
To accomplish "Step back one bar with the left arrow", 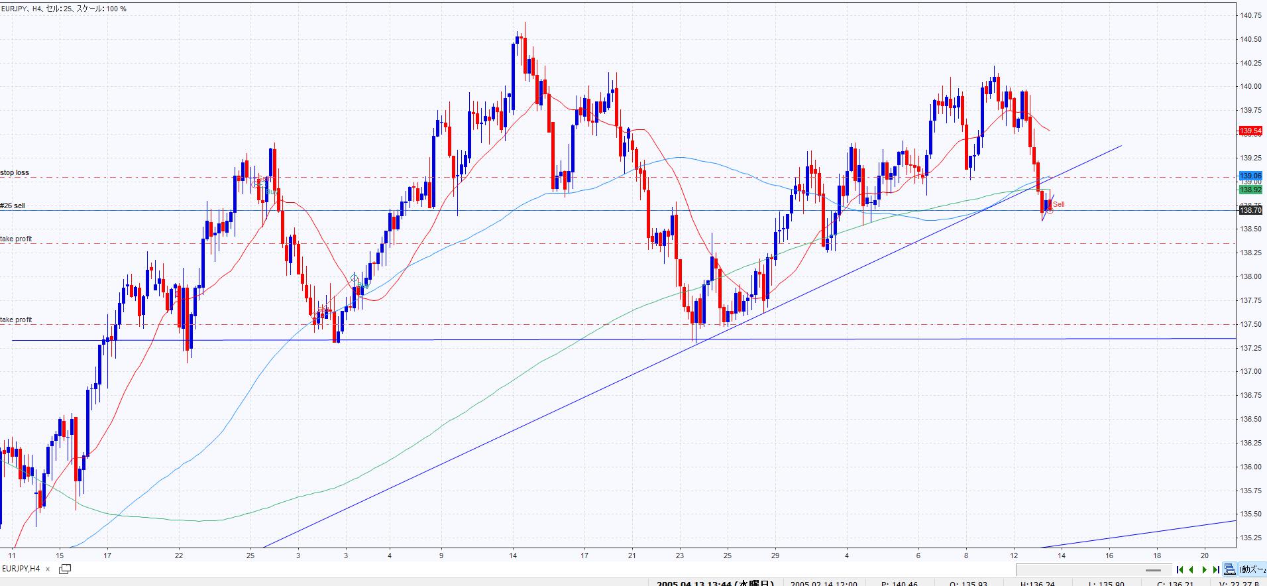I will [x=1191, y=569].
